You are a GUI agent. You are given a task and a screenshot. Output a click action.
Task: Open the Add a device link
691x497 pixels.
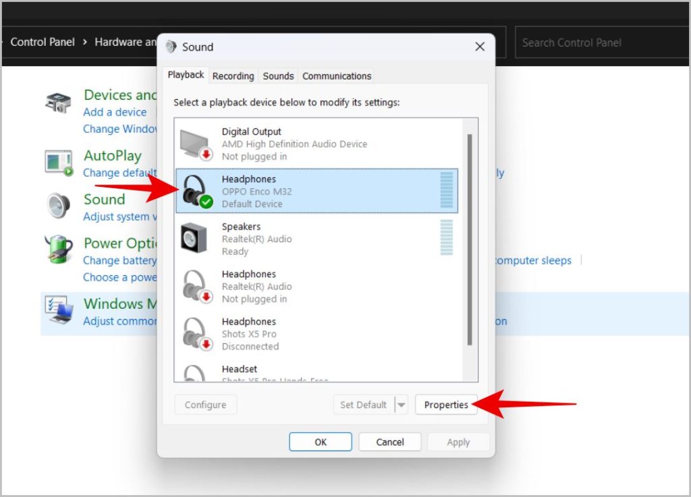(x=115, y=112)
